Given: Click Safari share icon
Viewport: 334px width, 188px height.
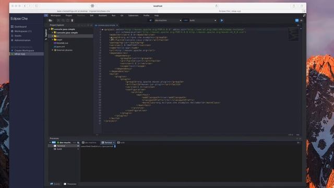Looking at the screenshot, I should click(294, 6).
